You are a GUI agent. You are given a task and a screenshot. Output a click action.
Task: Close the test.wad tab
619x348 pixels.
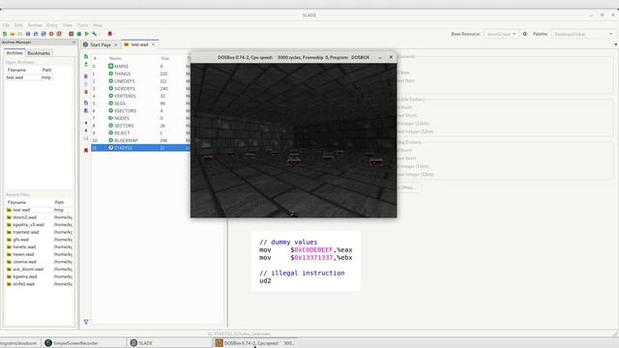click(x=153, y=45)
